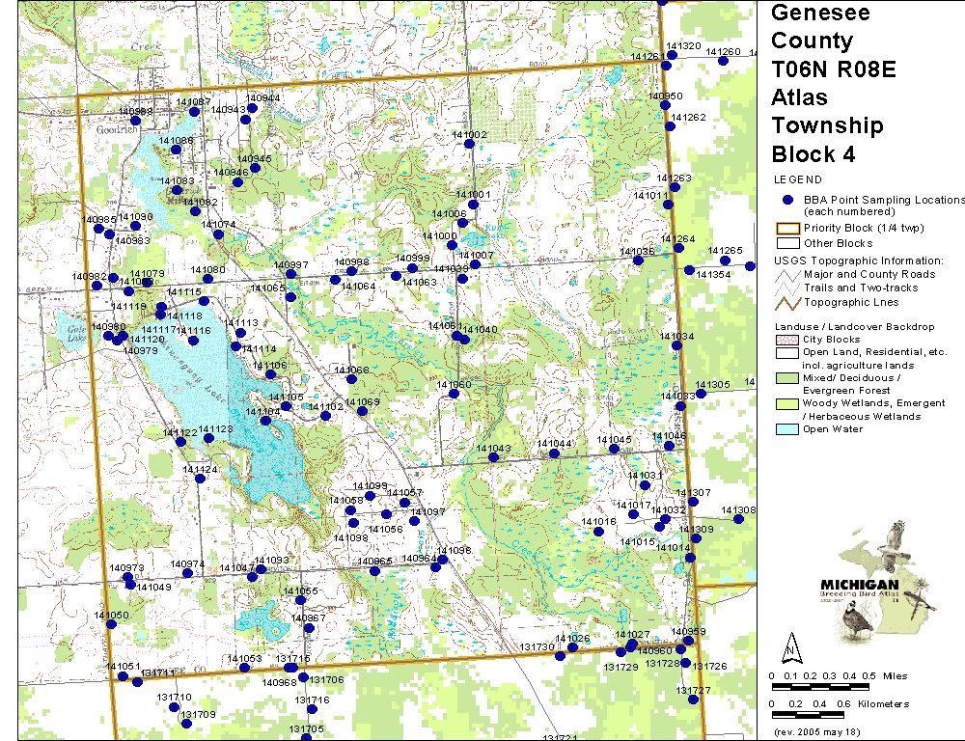Click sampling point 141002 marker
The image size is (965, 741).
(469, 144)
